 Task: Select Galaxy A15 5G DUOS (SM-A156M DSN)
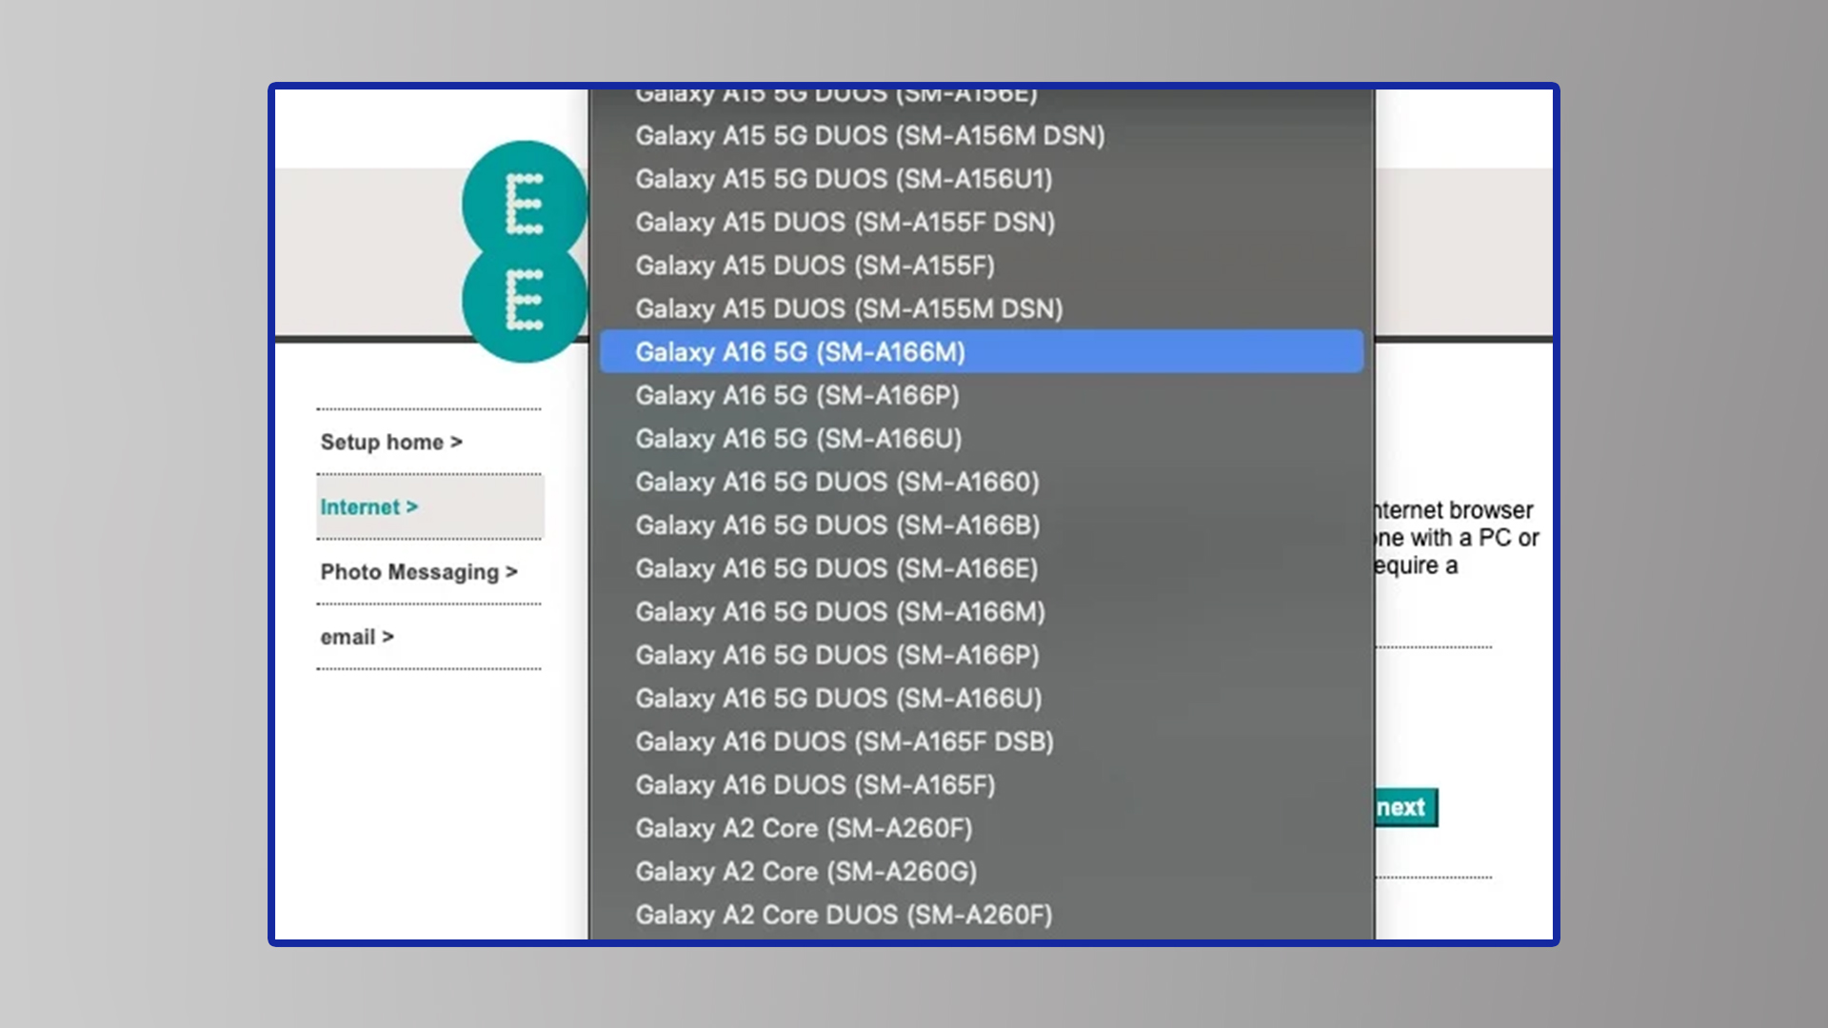[x=981, y=136]
